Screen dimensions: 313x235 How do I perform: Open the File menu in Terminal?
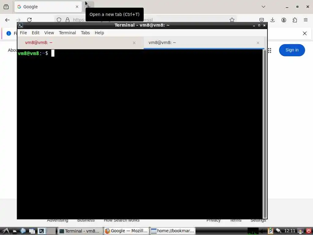click(x=23, y=33)
